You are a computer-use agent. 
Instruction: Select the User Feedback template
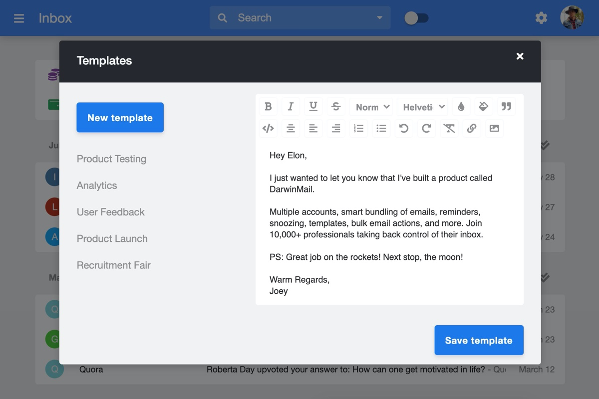pos(111,212)
